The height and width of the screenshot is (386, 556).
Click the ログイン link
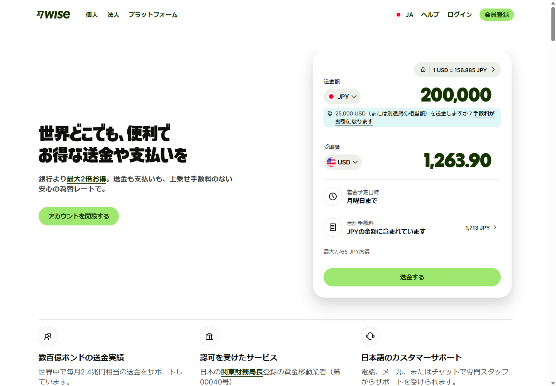[x=459, y=15]
